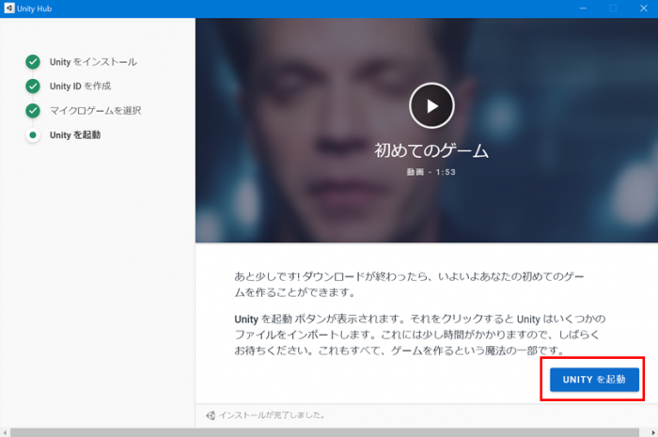This screenshot has height=437, width=658.
Task: Click the 動画 - 1:53 duration label
Action: click(431, 173)
